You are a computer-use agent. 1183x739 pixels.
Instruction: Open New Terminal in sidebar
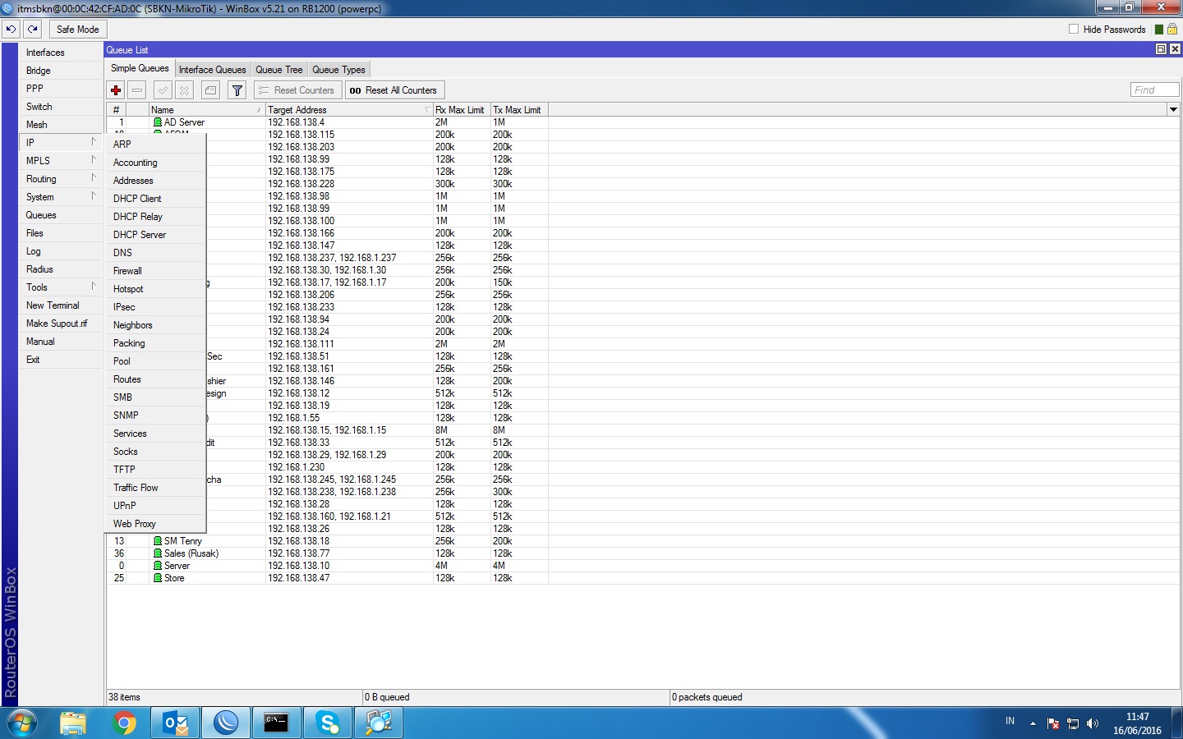click(62, 305)
